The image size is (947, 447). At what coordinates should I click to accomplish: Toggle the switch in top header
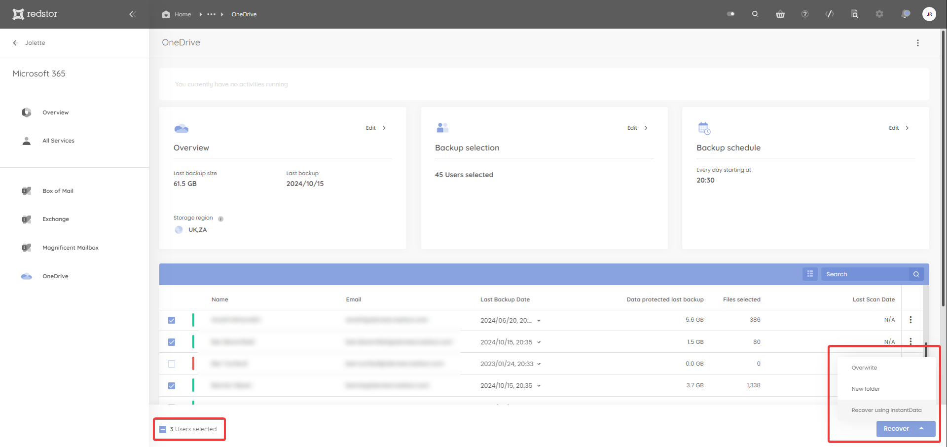coord(731,14)
